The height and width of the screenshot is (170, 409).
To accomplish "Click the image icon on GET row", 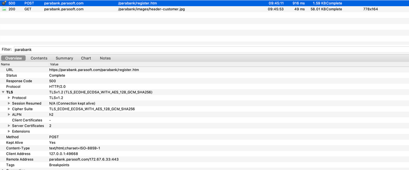I will pos(4,9).
